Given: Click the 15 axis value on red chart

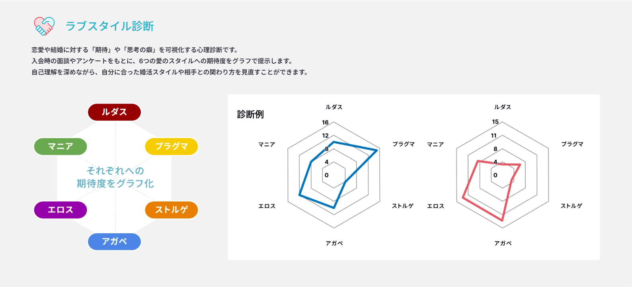Looking at the screenshot, I should (495, 122).
